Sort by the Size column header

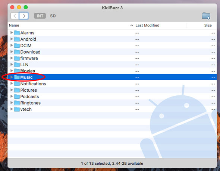pyautogui.click(x=208, y=25)
